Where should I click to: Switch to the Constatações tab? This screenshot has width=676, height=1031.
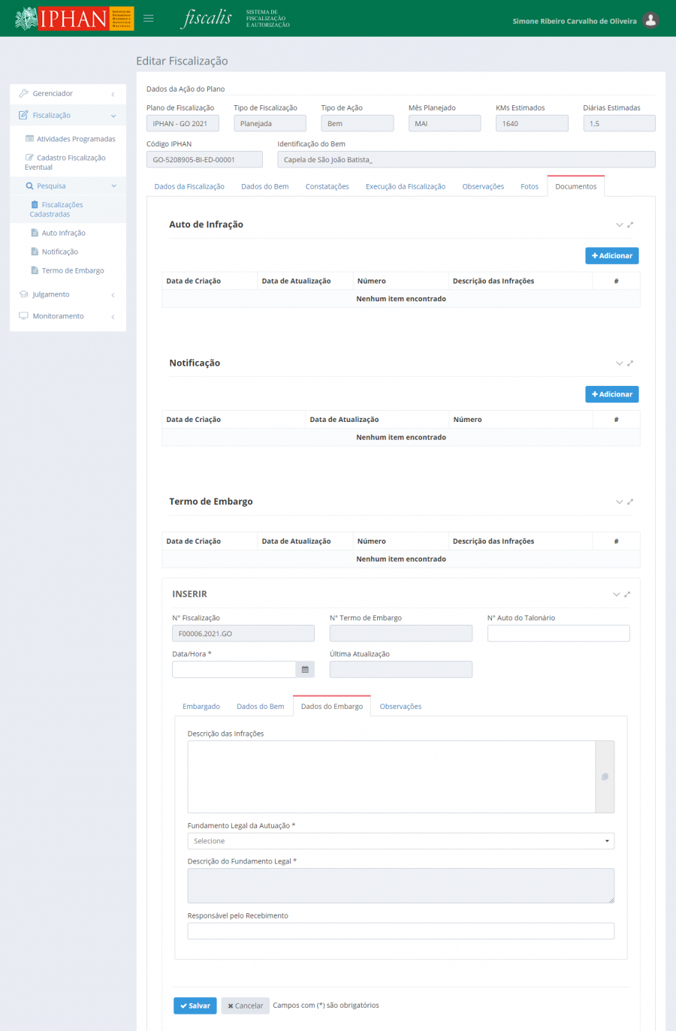(327, 186)
